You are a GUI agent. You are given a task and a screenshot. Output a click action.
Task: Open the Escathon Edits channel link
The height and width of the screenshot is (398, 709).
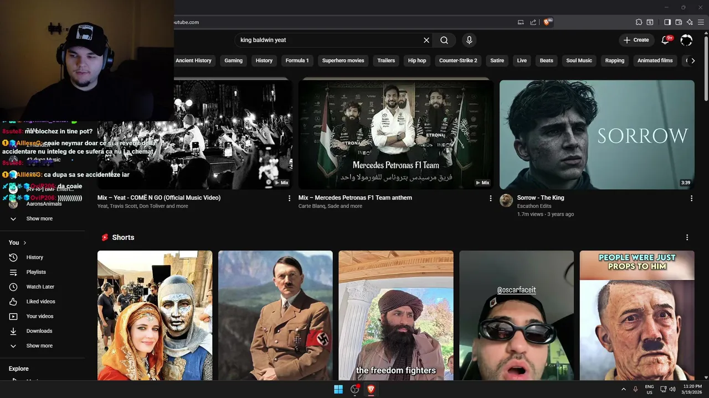534,206
